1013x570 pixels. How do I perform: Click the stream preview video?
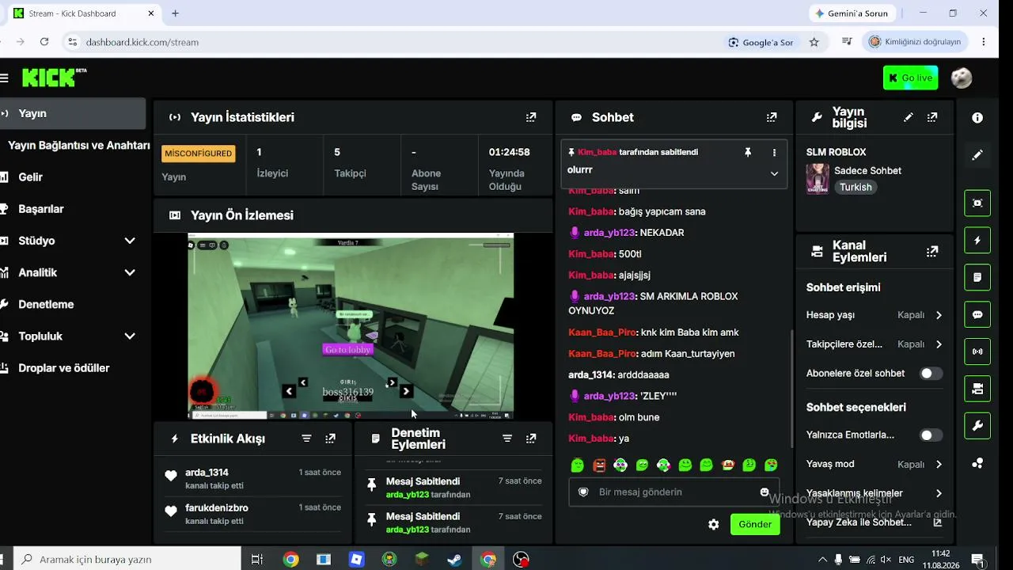351,326
